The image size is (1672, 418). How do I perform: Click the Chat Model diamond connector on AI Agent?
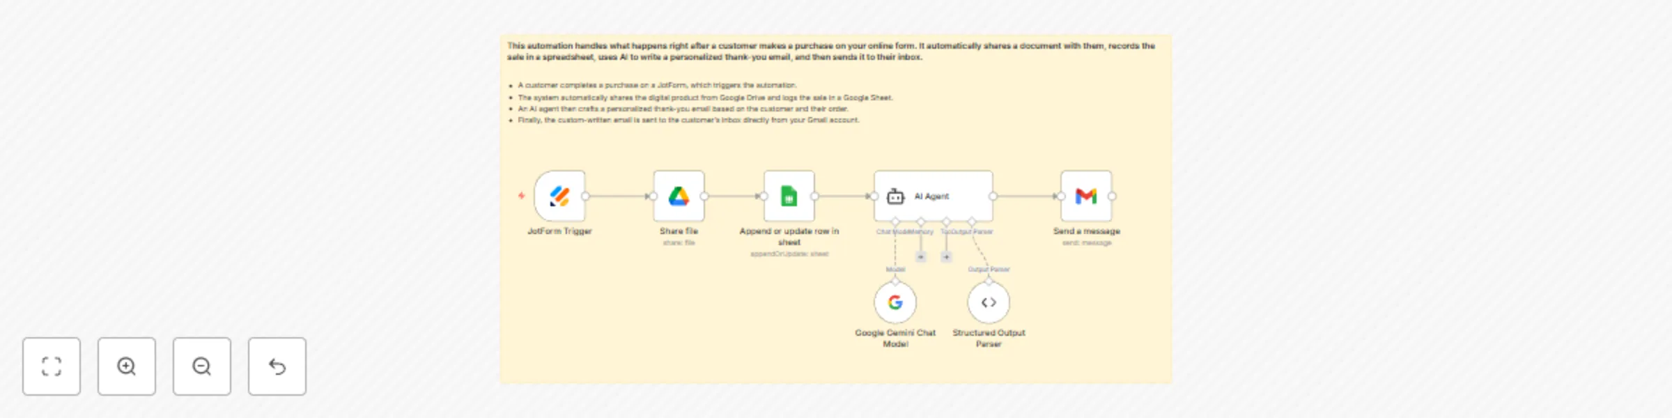[895, 222]
